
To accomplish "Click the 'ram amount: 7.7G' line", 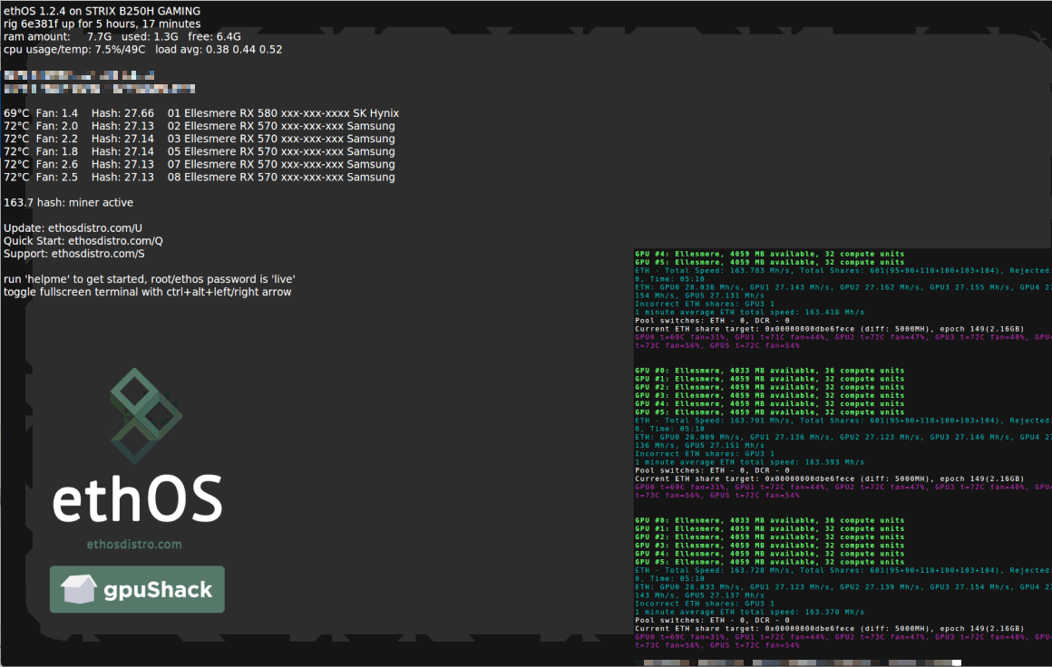I will click(122, 36).
